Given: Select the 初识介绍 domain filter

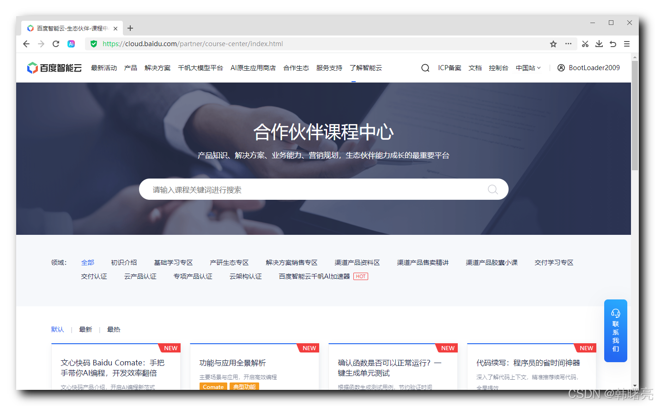Looking at the screenshot, I should click(x=124, y=263).
